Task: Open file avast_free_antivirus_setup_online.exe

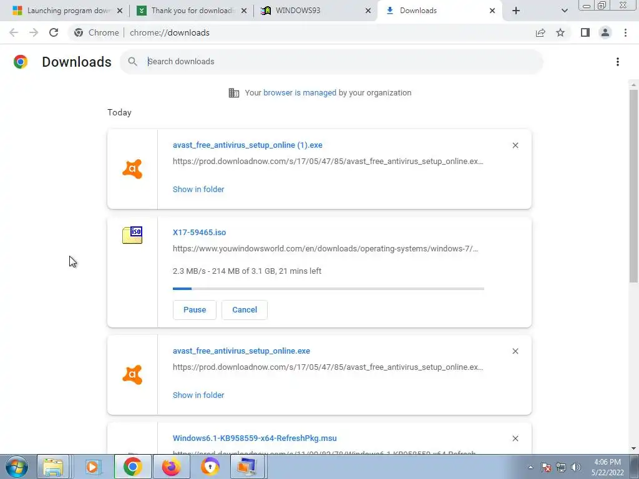Action: click(x=241, y=351)
